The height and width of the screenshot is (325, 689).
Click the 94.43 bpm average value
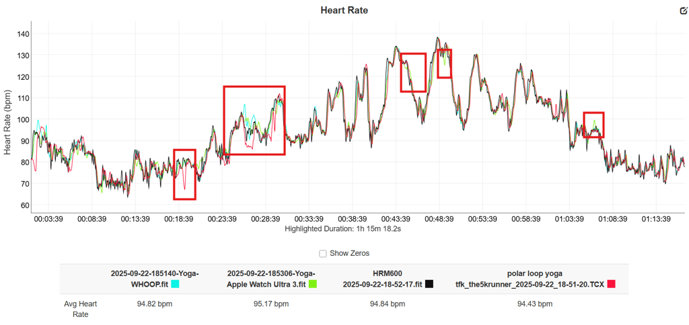535,304
